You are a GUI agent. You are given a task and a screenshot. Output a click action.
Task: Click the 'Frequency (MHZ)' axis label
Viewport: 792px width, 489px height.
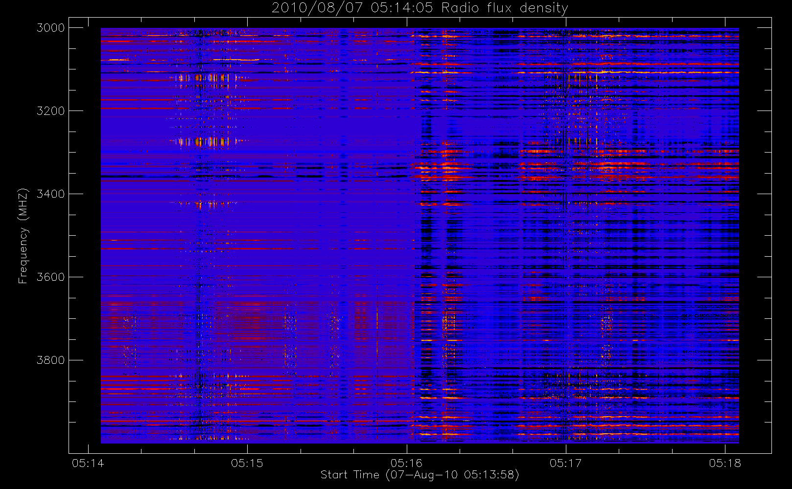[x=23, y=236]
